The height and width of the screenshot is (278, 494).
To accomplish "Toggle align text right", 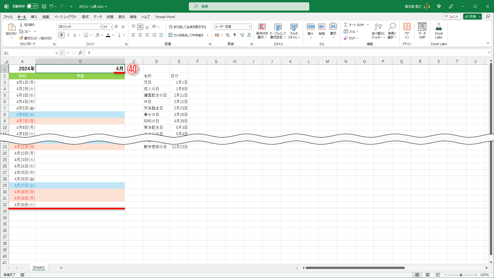I will coord(147,35).
